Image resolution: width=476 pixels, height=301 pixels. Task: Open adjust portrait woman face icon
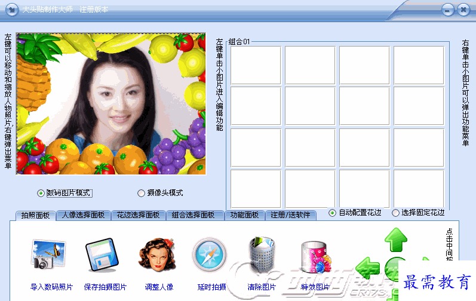click(156, 255)
